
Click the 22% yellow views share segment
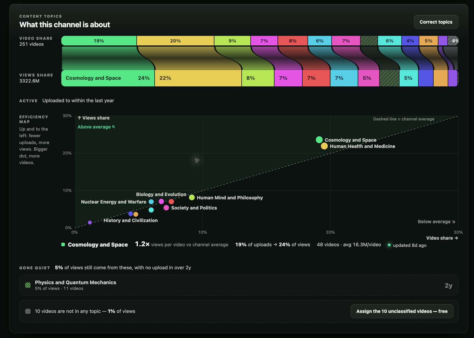[198, 78]
